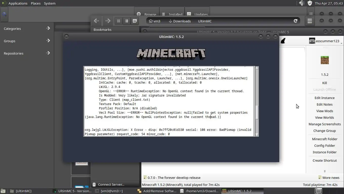Click the asscummer123 account avatar
The width and height of the screenshot is (344, 194).
[x=312, y=41]
